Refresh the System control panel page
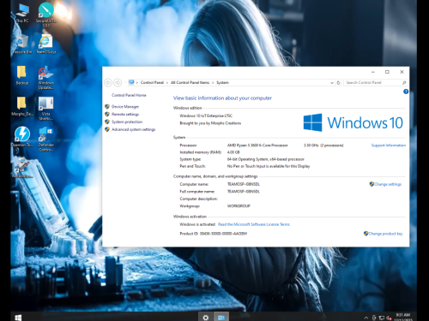 point(338,83)
